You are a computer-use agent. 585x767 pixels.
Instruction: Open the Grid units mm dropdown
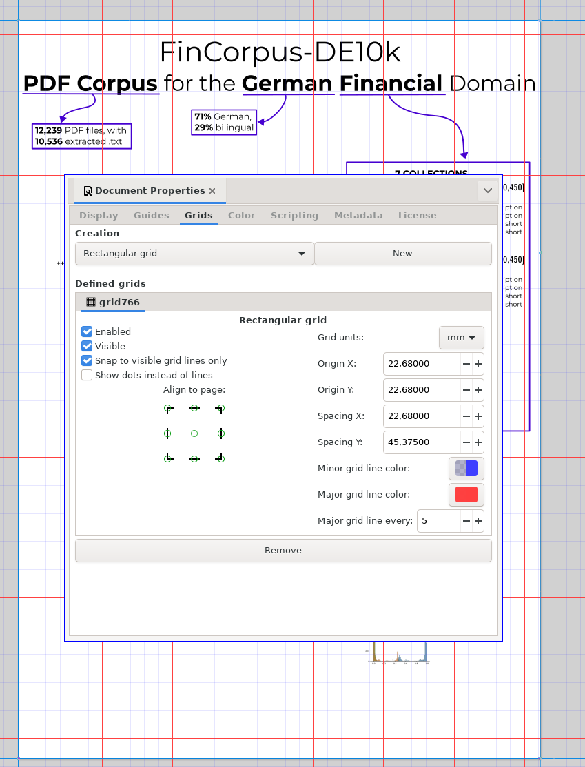(x=461, y=338)
